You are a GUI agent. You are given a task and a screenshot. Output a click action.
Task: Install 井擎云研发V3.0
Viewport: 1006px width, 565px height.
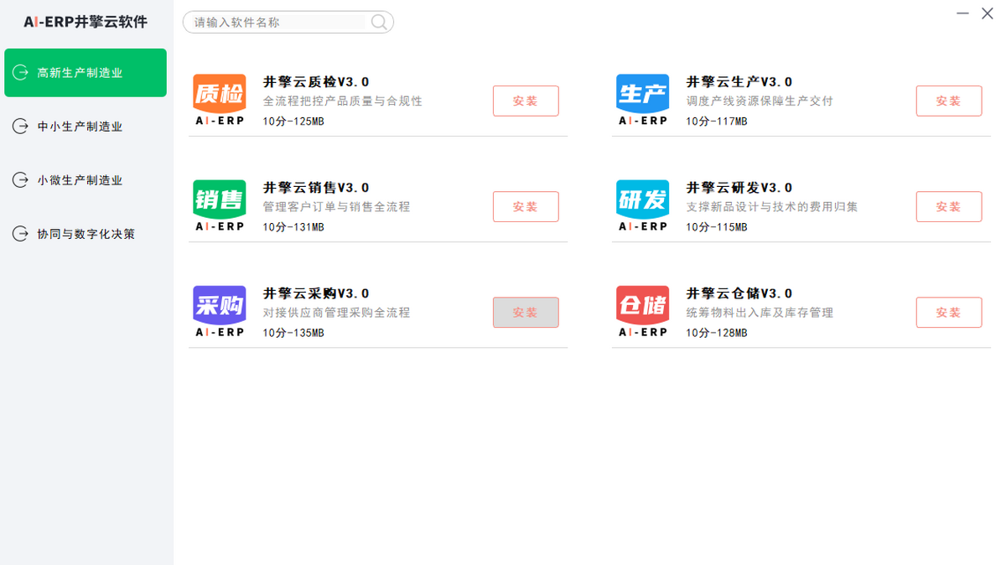[949, 206]
